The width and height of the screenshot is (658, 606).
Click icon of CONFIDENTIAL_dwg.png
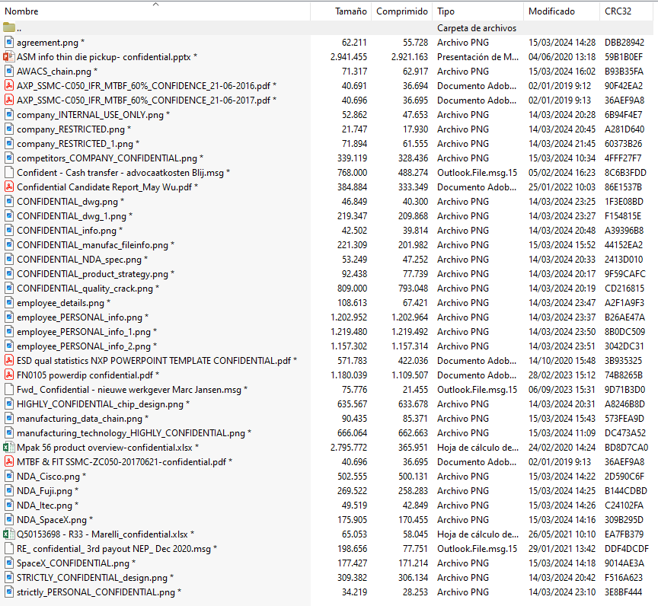9,201
